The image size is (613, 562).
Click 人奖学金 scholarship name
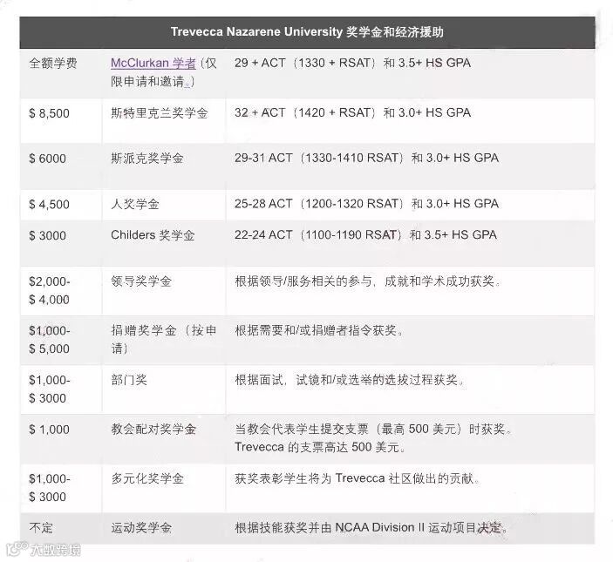click(x=135, y=204)
